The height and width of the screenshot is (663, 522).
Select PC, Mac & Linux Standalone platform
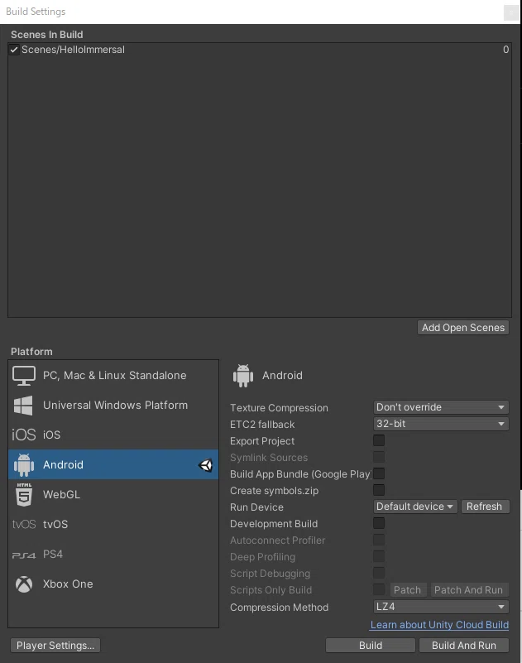pyautogui.click(x=113, y=376)
